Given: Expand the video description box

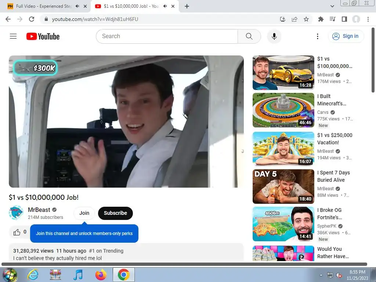Looking at the screenshot, I should [126, 253].
